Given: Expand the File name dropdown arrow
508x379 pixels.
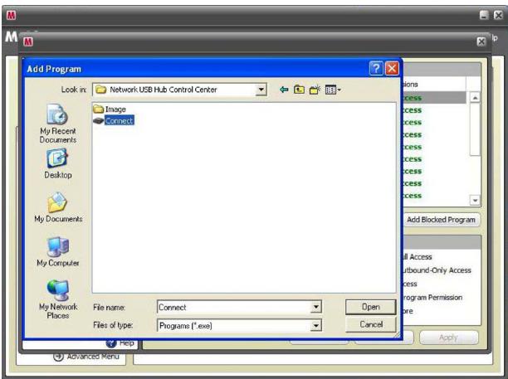Looking at the screenshot, I should [315, 307].
